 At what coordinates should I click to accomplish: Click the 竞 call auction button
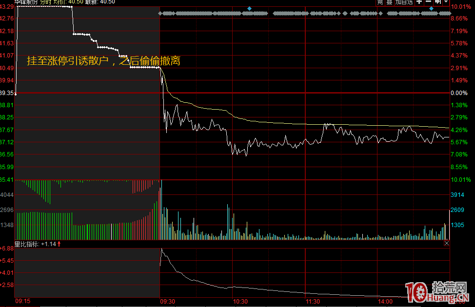coord(380,2)
